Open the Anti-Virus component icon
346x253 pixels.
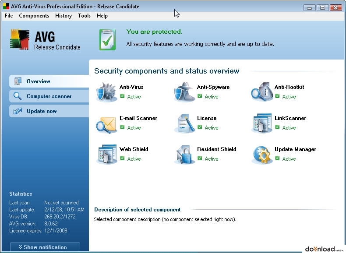point(107,92)
